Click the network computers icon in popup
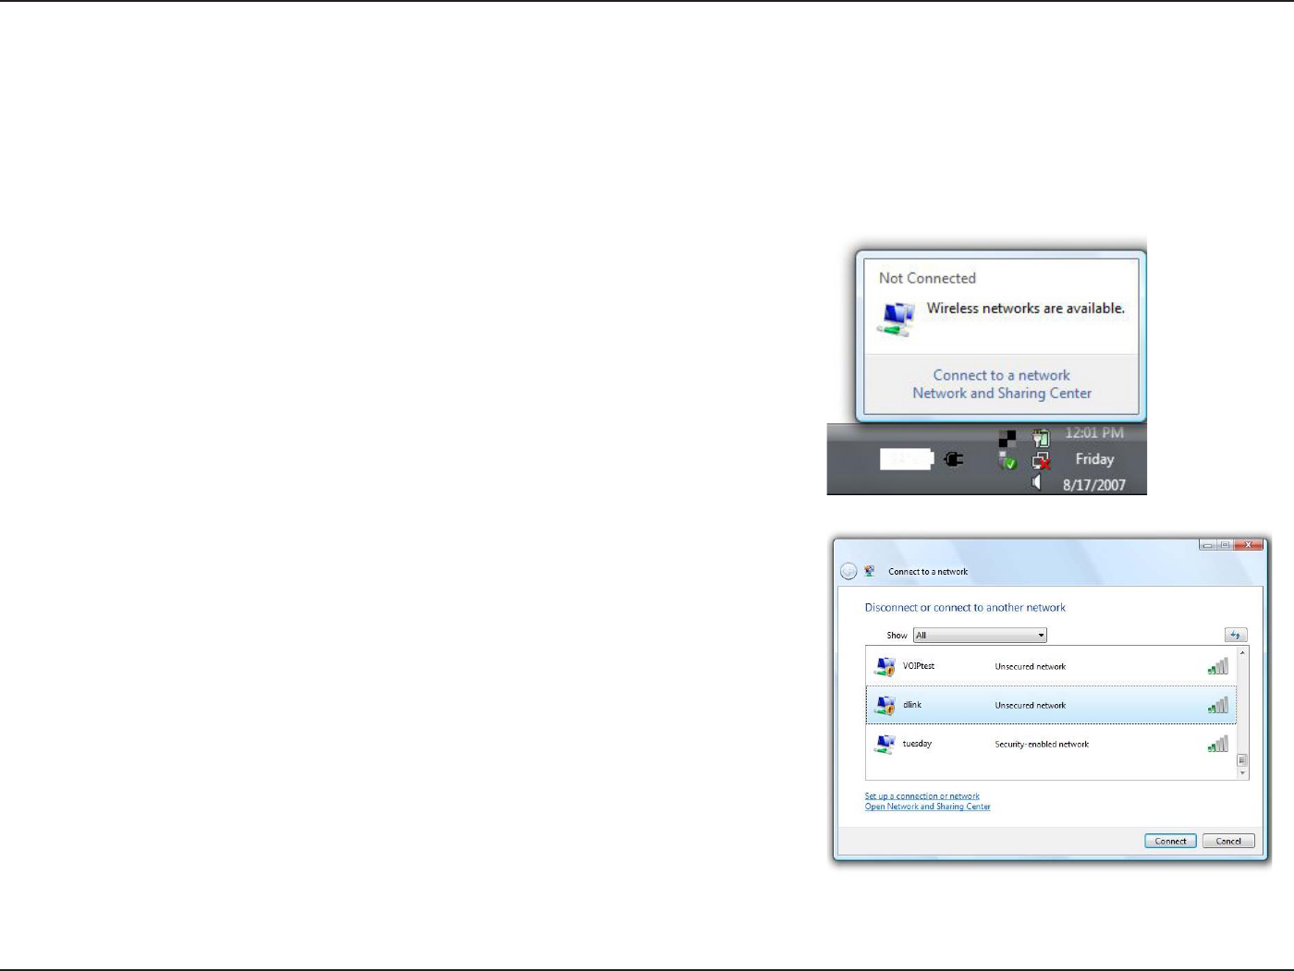 (x=896, y=319)
